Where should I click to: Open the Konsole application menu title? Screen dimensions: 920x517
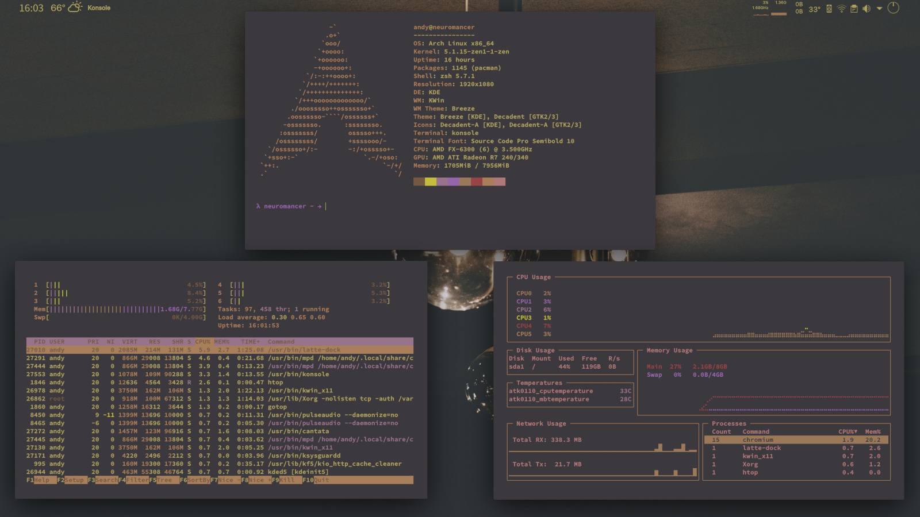tap(99, 8)
